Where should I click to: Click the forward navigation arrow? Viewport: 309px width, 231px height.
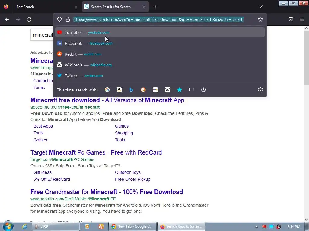(18, 20)
